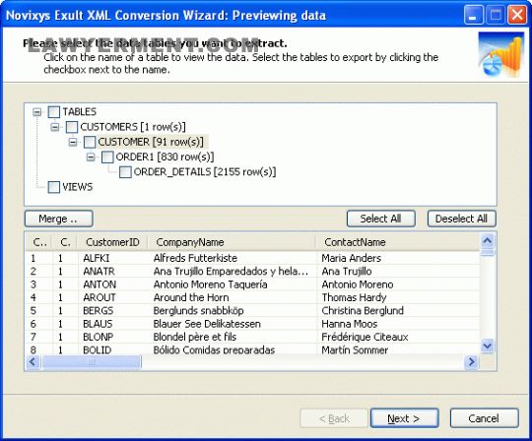The image size is (532, 441).
Task: Click the data grid scroll up arrow
Action: pos(488,241)
